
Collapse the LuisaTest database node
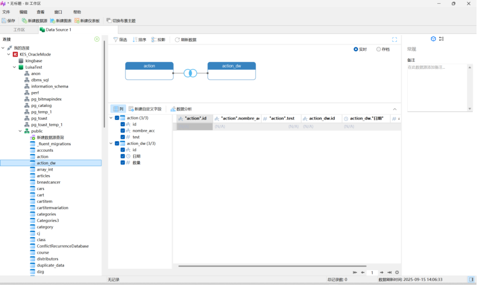(15, 67)
